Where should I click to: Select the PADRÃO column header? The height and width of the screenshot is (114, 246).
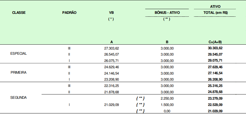69,13
